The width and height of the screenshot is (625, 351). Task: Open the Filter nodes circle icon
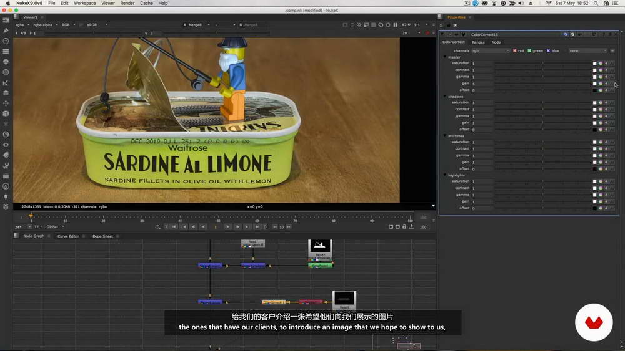[x=6, y=72]
